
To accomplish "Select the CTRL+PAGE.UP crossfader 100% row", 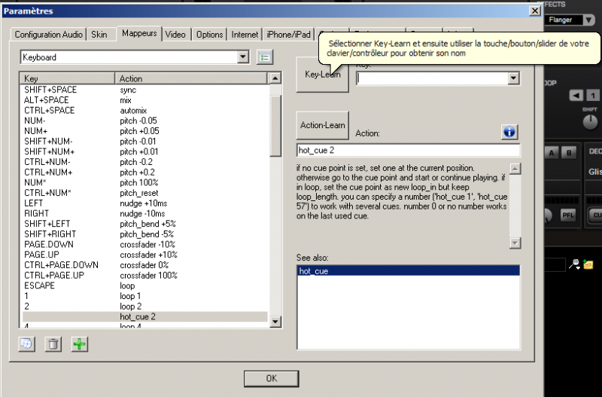I will point(144,276).
